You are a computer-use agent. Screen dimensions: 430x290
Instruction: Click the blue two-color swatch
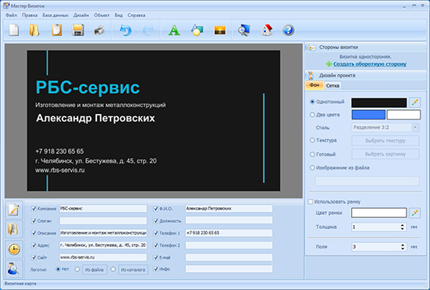click(x=368, y=115)
